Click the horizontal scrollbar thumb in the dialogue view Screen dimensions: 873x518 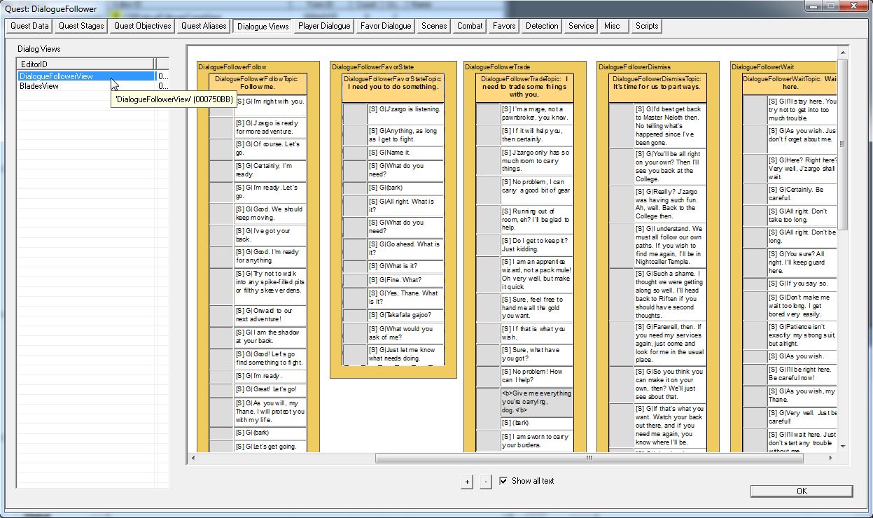588,458
